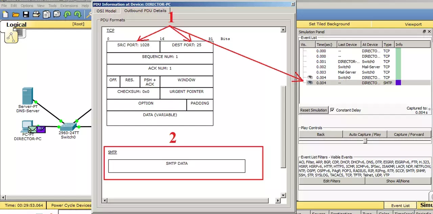
Task: Click the Event List button
Action: pos(401,206)
